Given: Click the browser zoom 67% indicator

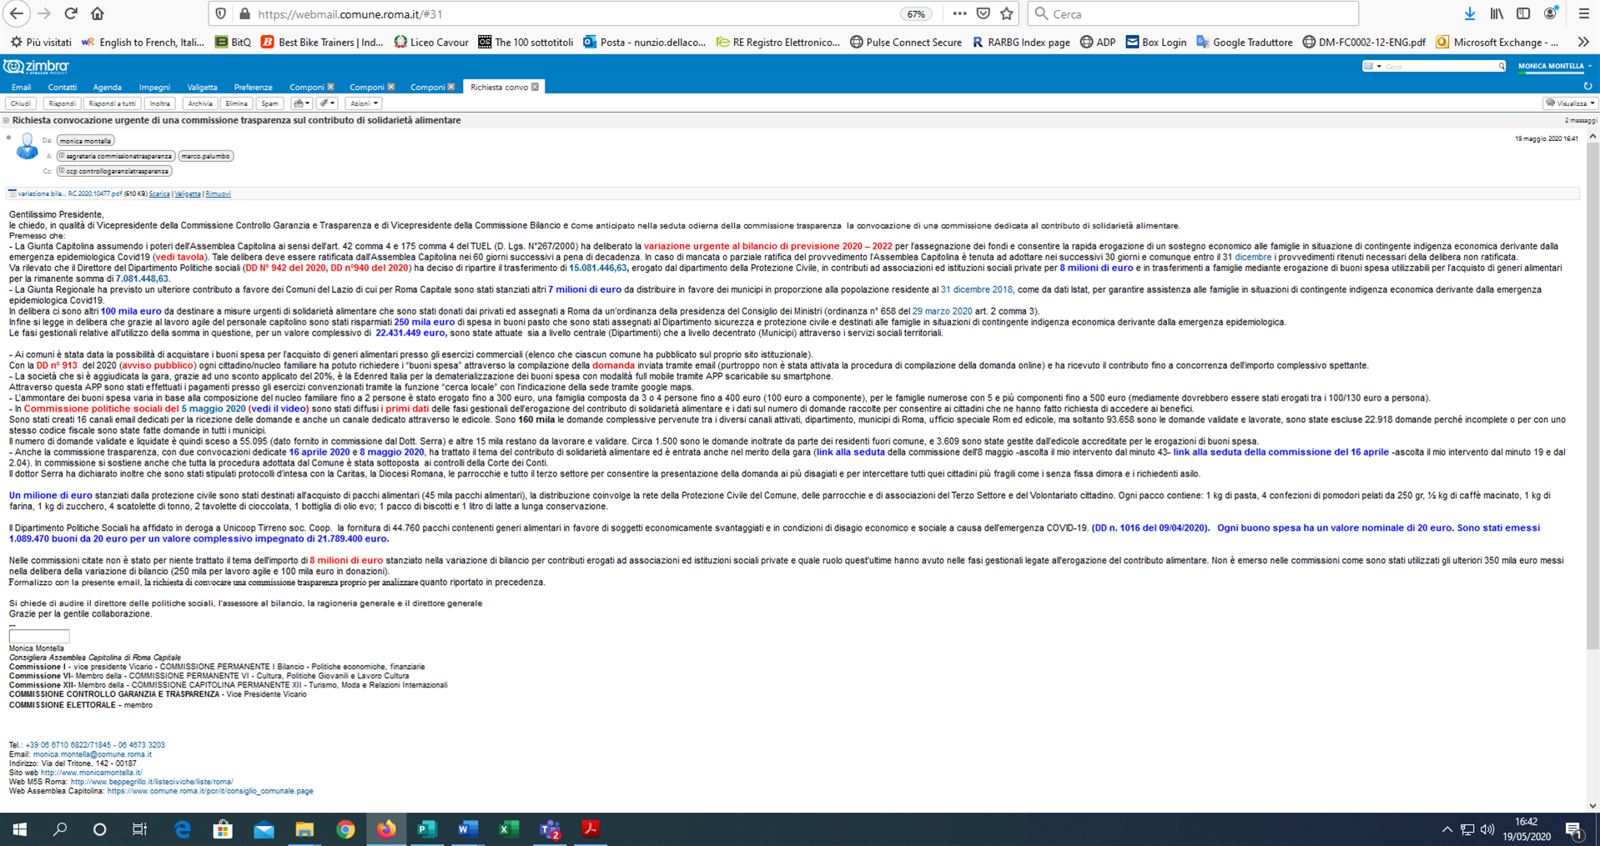Looking at the screenshot, I should click(916, 13).
